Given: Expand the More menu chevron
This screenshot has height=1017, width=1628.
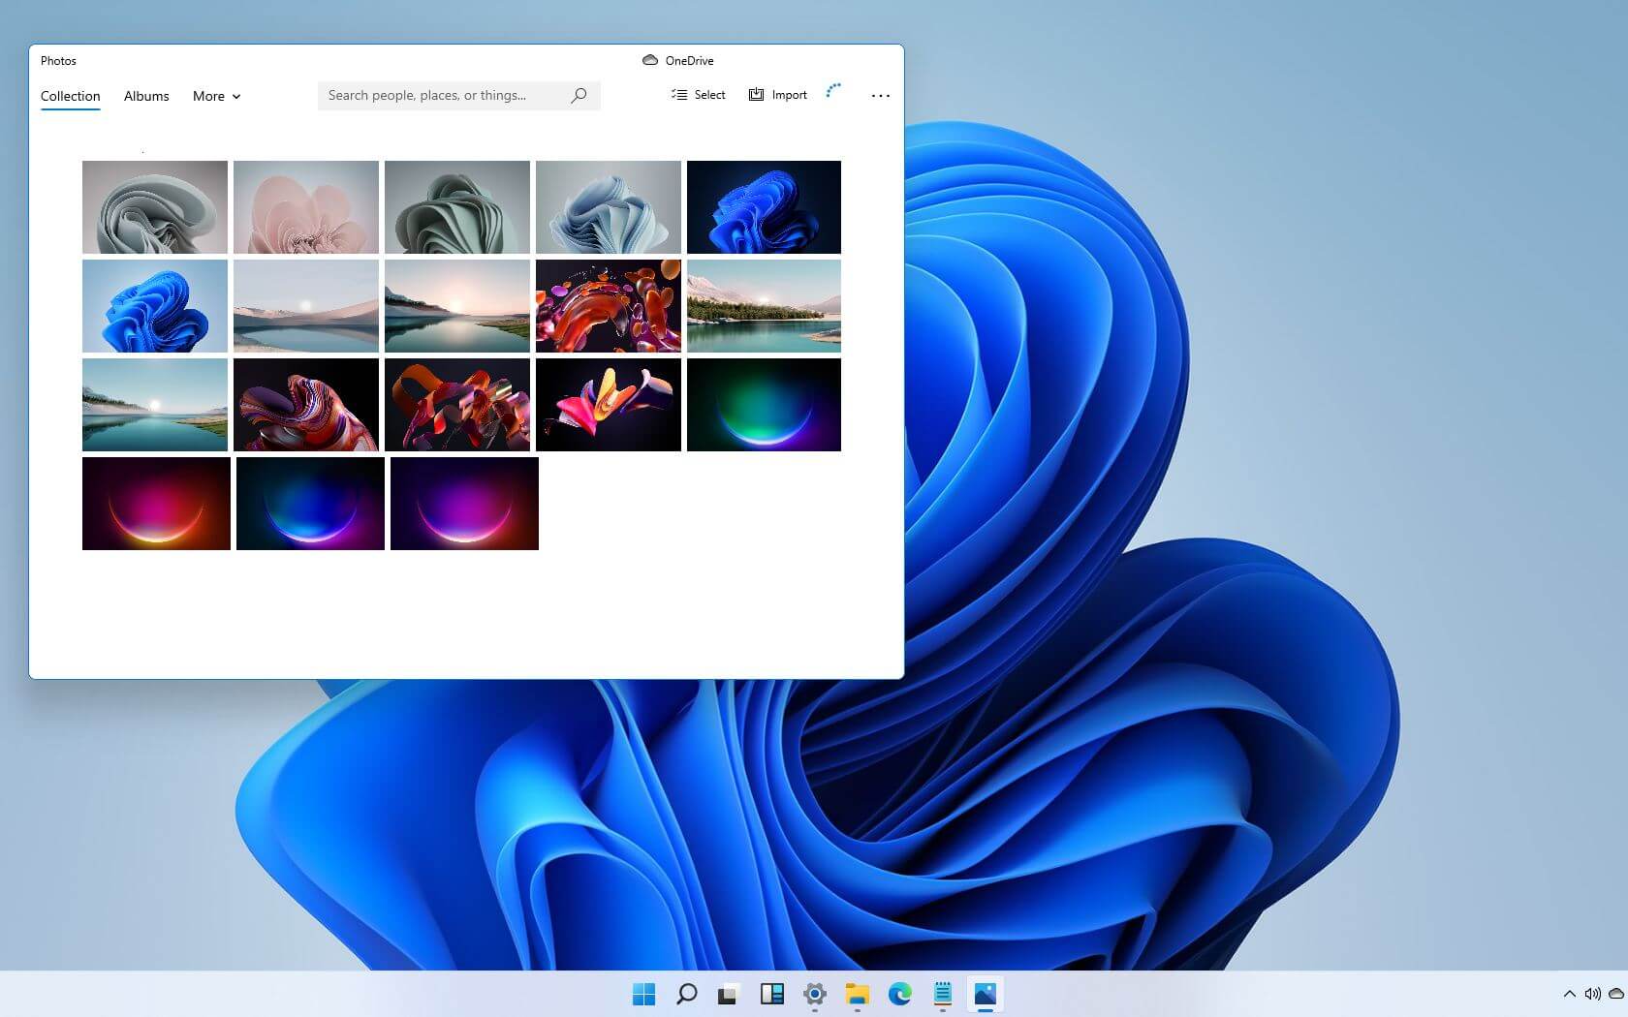Looking at the screenshot, I should pos(235,97).
